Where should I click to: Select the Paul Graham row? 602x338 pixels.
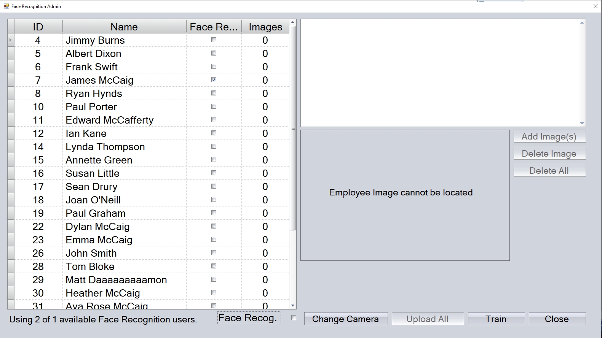[96, 213]
